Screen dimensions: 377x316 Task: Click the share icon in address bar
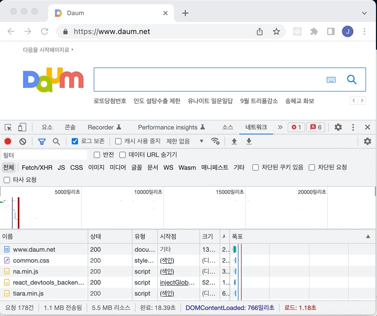tap(259, 31)
